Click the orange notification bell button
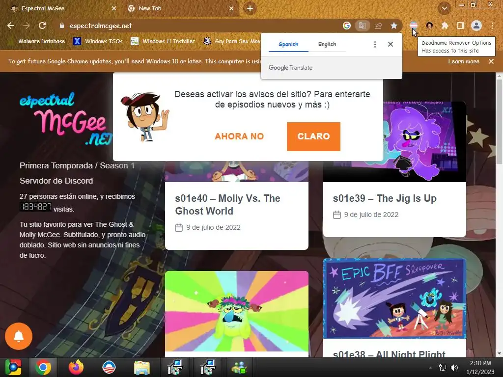The height and width of the screenshot is (377, 503). click(x=19, y=336)
